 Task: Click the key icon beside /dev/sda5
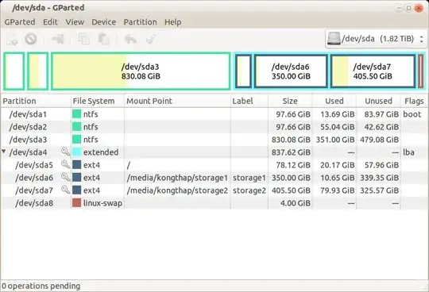coord(65,164)
